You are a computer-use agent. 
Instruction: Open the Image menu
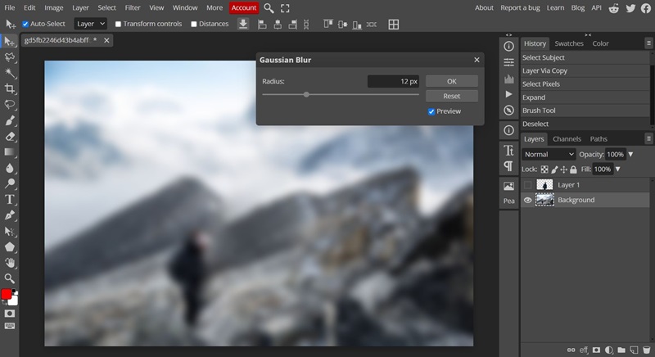pos(53,8)
